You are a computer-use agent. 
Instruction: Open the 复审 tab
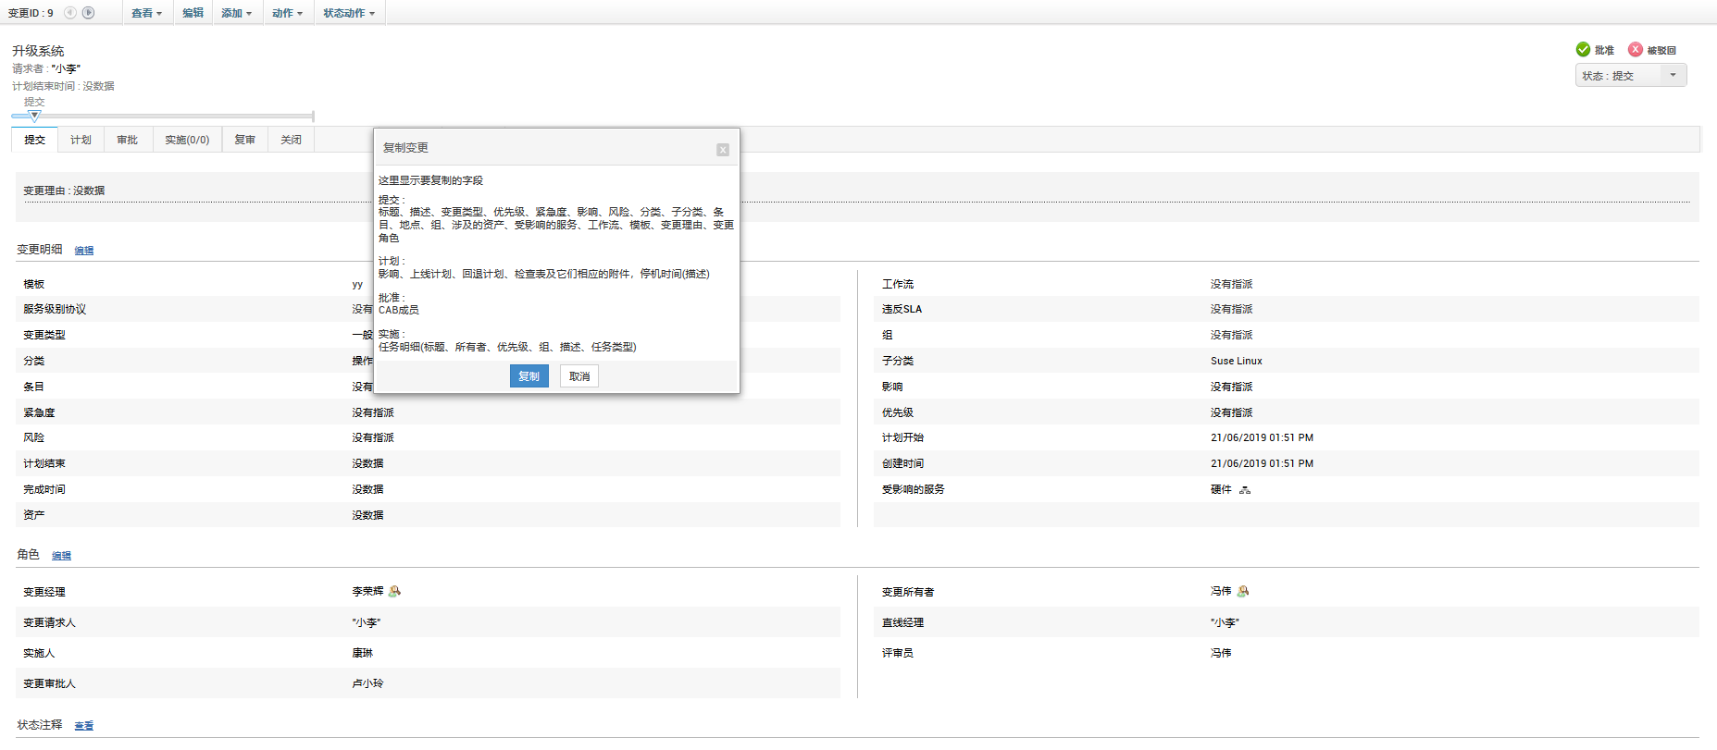pyautogui.click(x=245, y=140)
